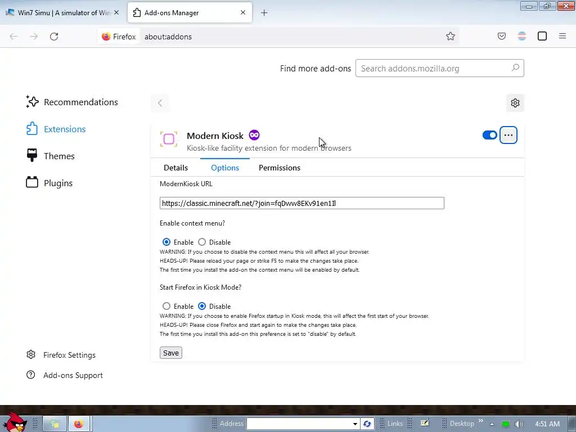576x432 pixels.
Task: Expand the Desktop toolbar chevron
Action: pyautogui.click(x=480, y=421)
